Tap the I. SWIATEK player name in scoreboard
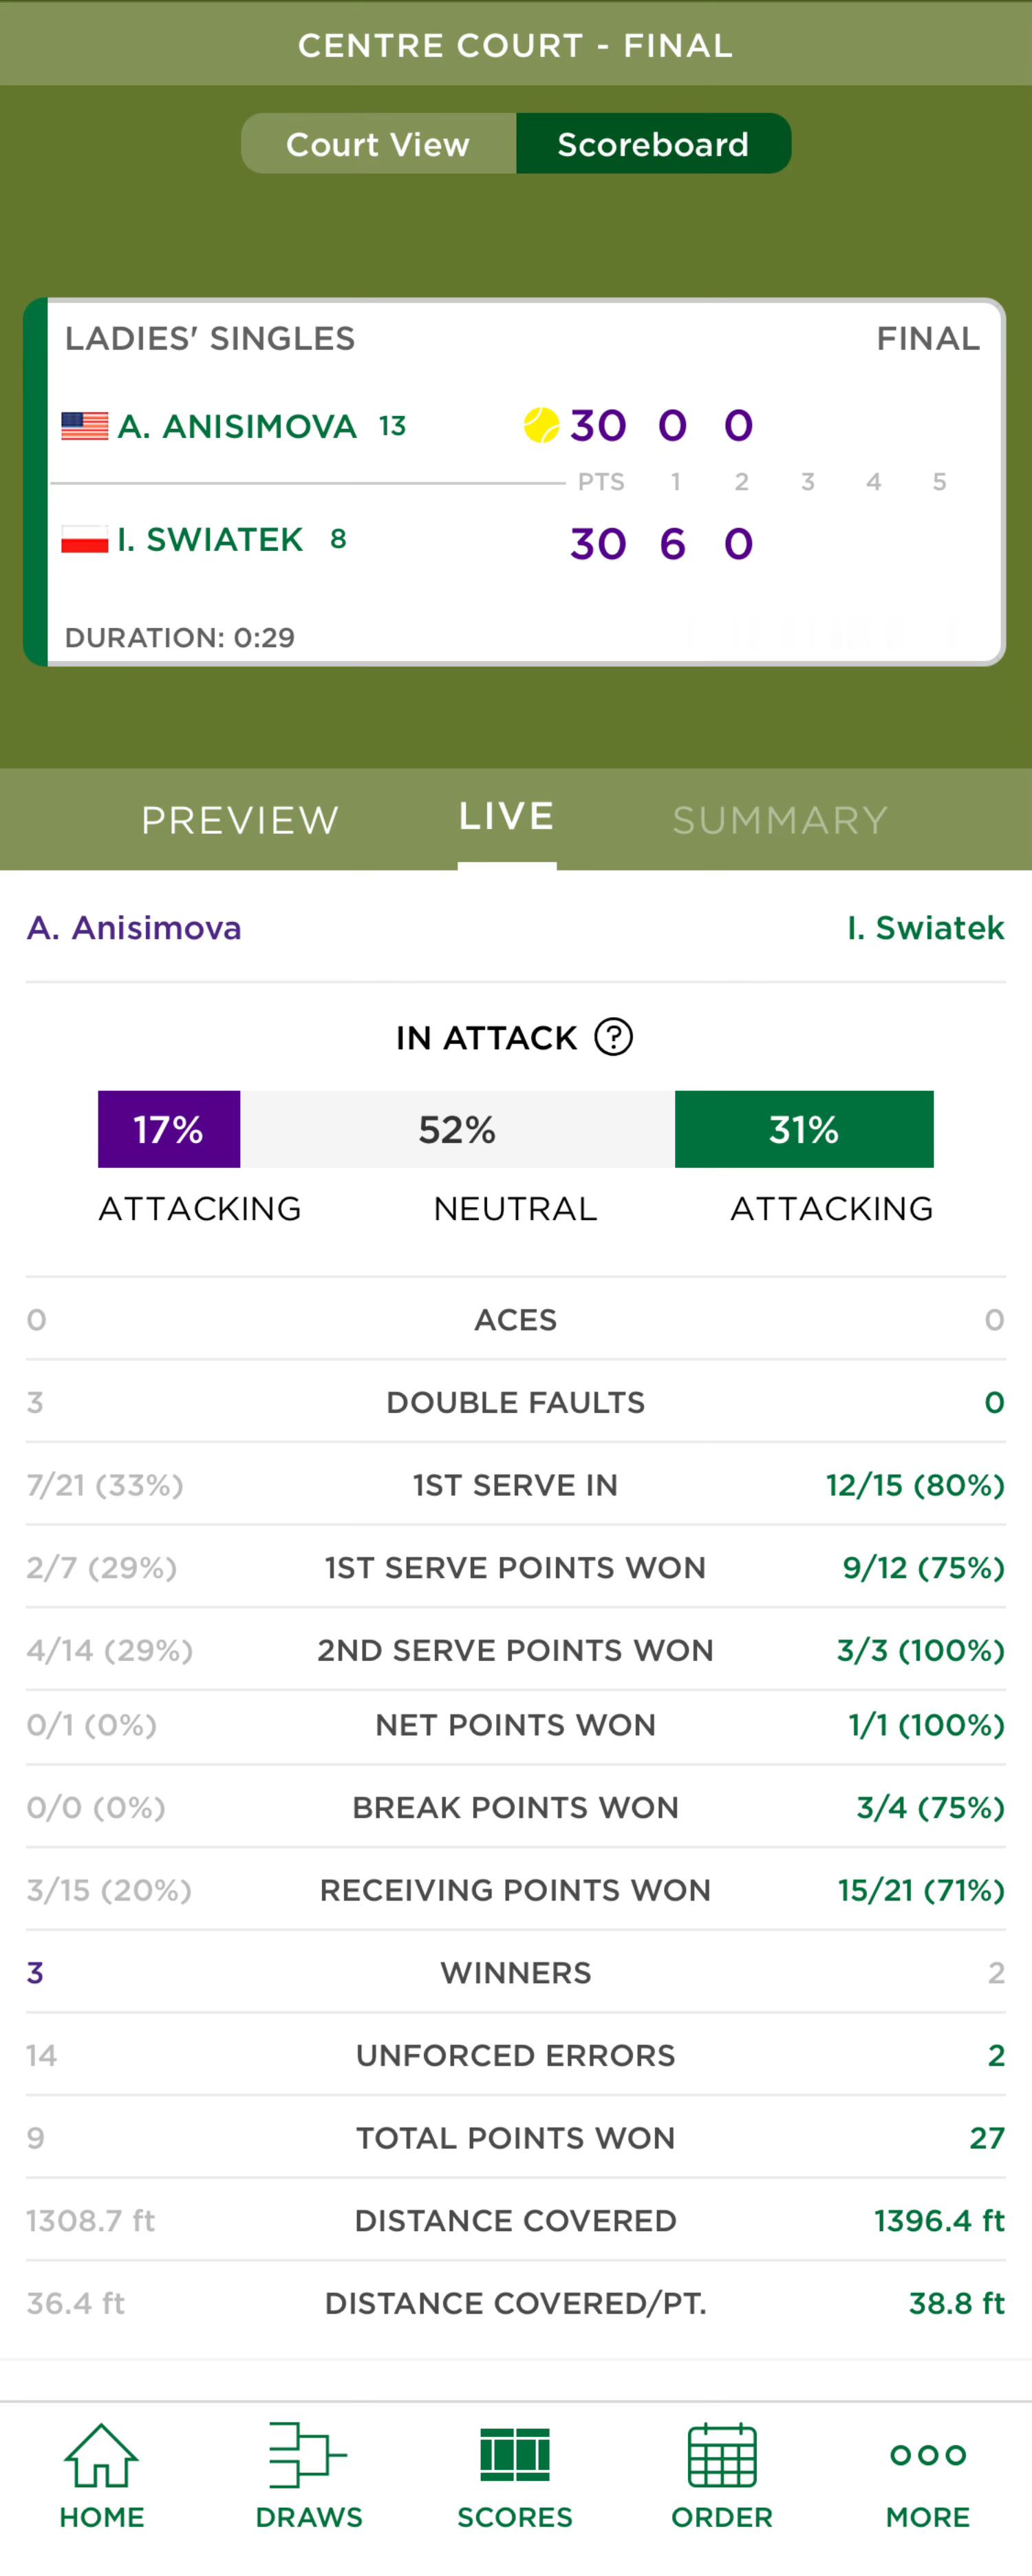Viewport: 1032px width, 2576px height. tap(210, 540)
